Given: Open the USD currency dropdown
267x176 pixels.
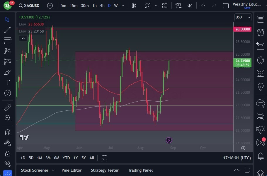Looking at the screenshot, I should pos(243,17).
